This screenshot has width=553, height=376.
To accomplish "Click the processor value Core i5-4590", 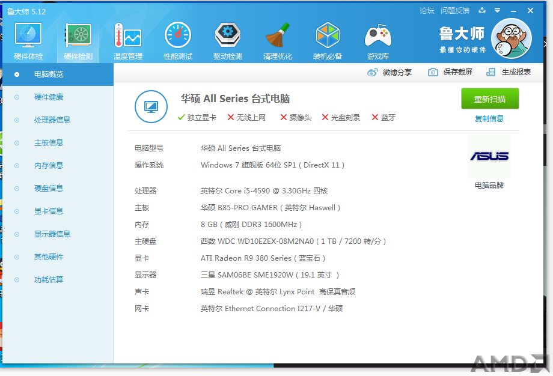I will click(264, 191).
